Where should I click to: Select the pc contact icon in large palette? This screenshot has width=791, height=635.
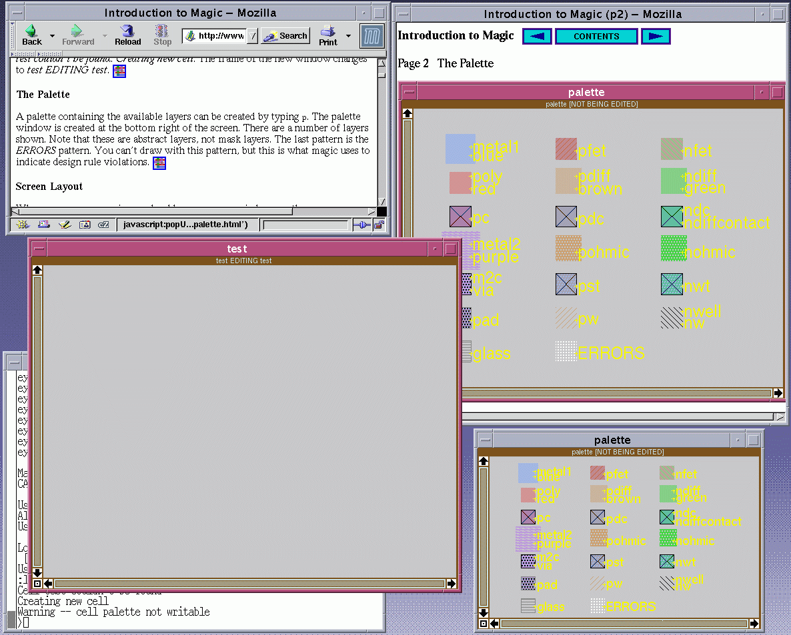click(x=461, y=217)
